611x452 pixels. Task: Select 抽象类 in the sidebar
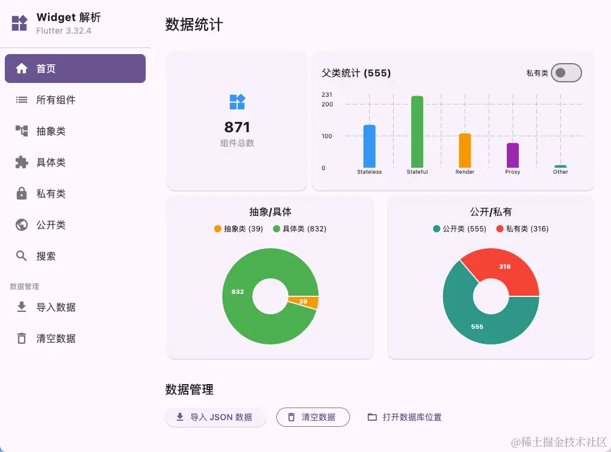(x=75, y=131)
